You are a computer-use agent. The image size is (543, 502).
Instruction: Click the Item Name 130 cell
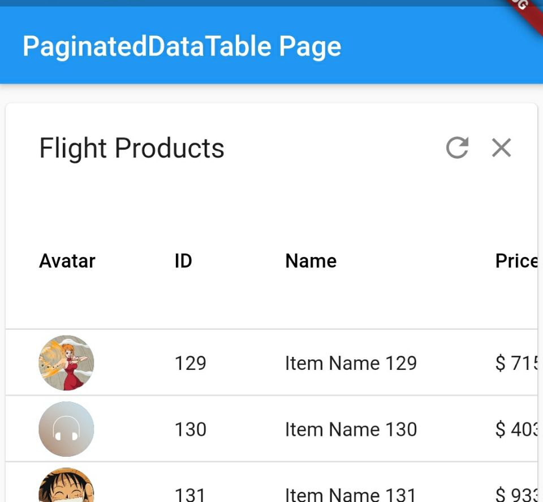pyautogui.click(x=351, y=430)
